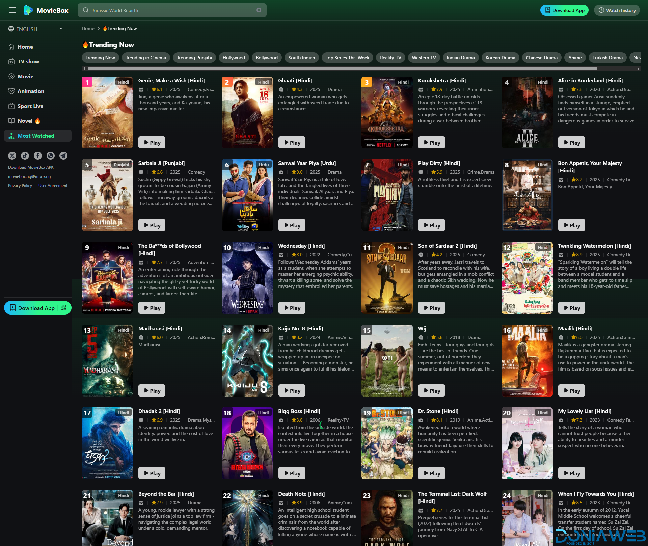The height and width of the screenshot is (546, 648).
Task: Open Sport Live in the sidebar
Action: (30, 106)
